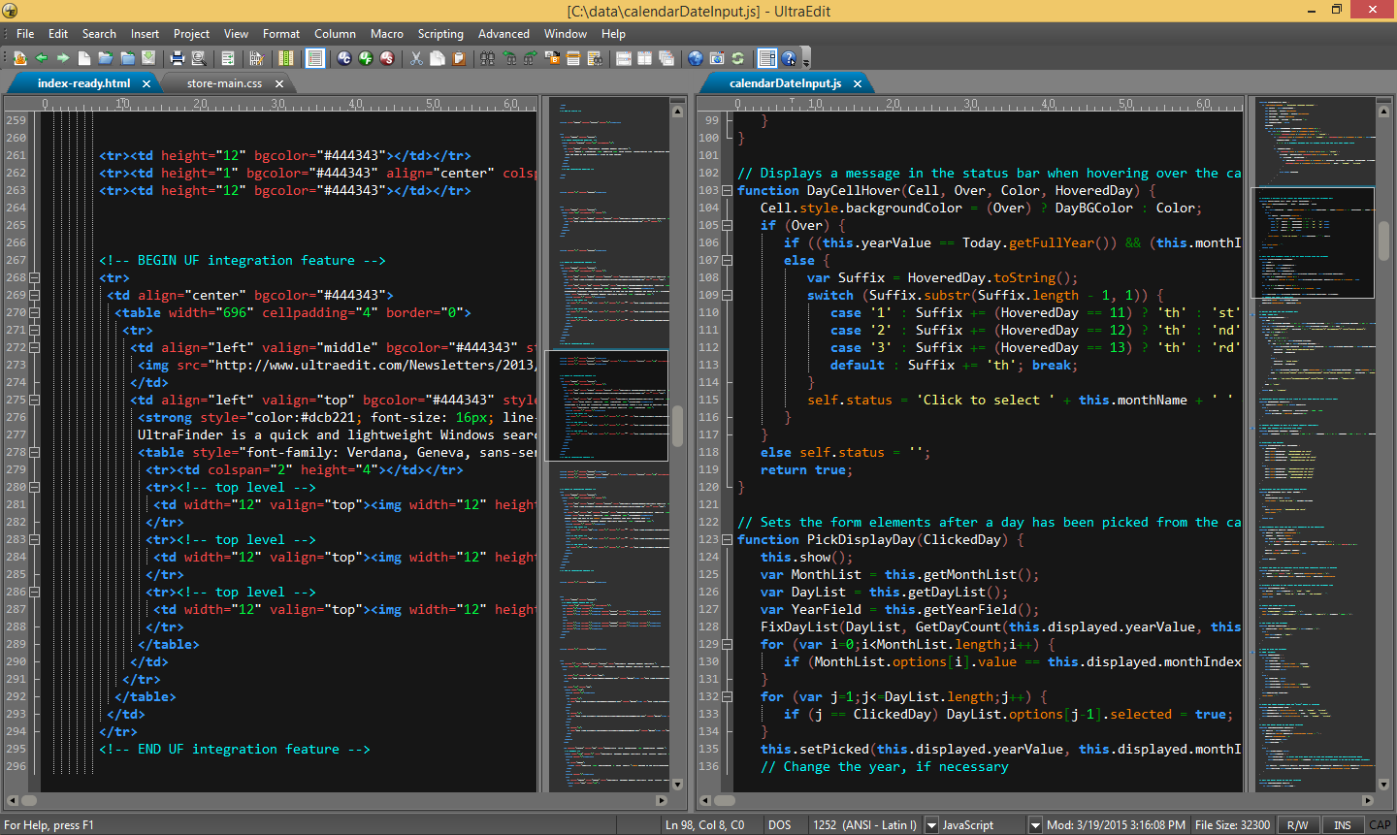
Task: Collapse DayCellHover function fold at line 103
Action: click(x=727, y=190)
